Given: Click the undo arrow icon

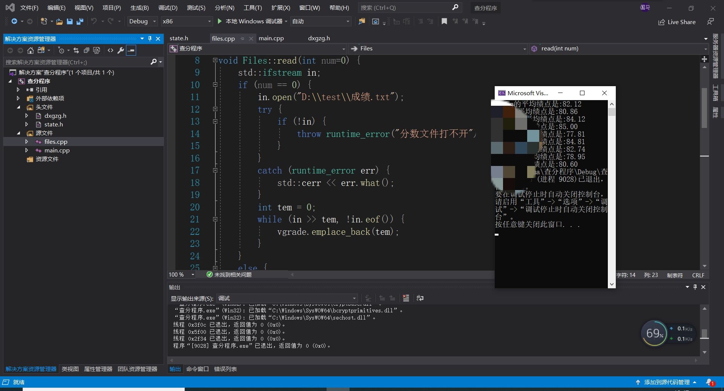Looking at the screenshot, I should coord(94,21).
